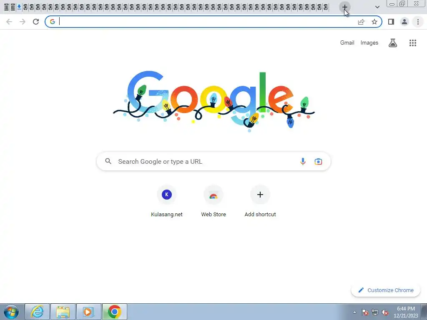This screenshot has height=320, width=427.
Task: Open Windows Media Player from the taskbar
Action: 88,312
